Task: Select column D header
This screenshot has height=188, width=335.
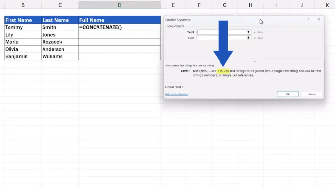Action: [119, 5]
